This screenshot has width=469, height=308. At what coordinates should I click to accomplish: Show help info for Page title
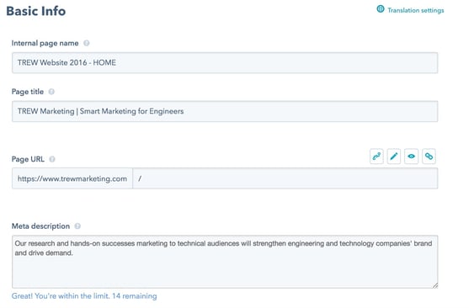[x=51, y=92]
